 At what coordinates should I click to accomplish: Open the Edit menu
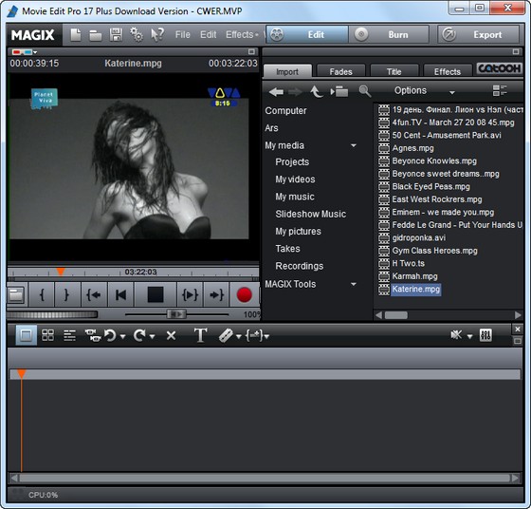pyautogui.click(x=208, y=34)
